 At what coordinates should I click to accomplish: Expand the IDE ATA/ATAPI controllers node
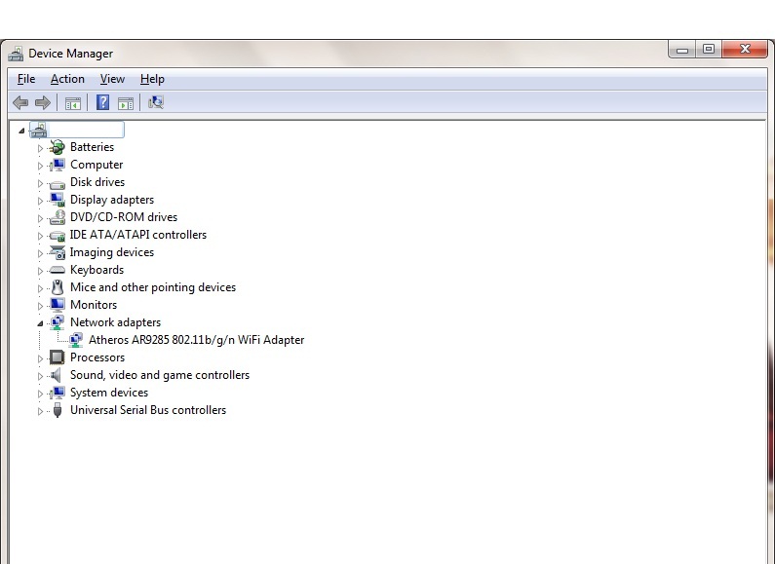pyautogui.click(x=41, y=236)
